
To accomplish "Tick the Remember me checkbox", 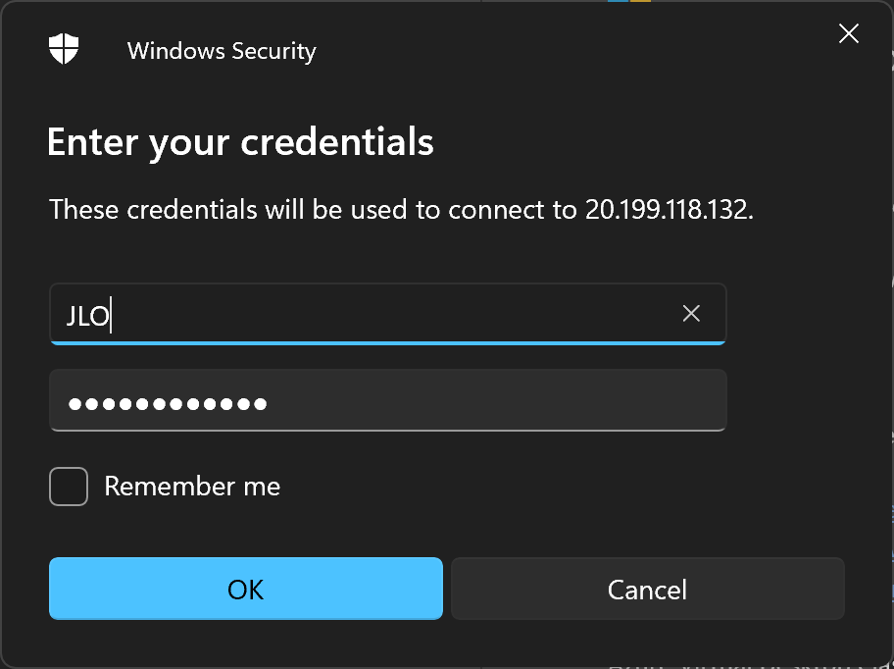I will 69,487.
